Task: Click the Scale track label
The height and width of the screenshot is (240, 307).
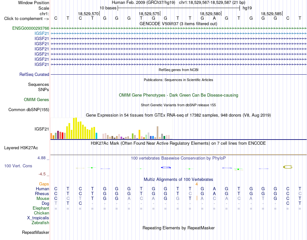Action: click(44, 8)
